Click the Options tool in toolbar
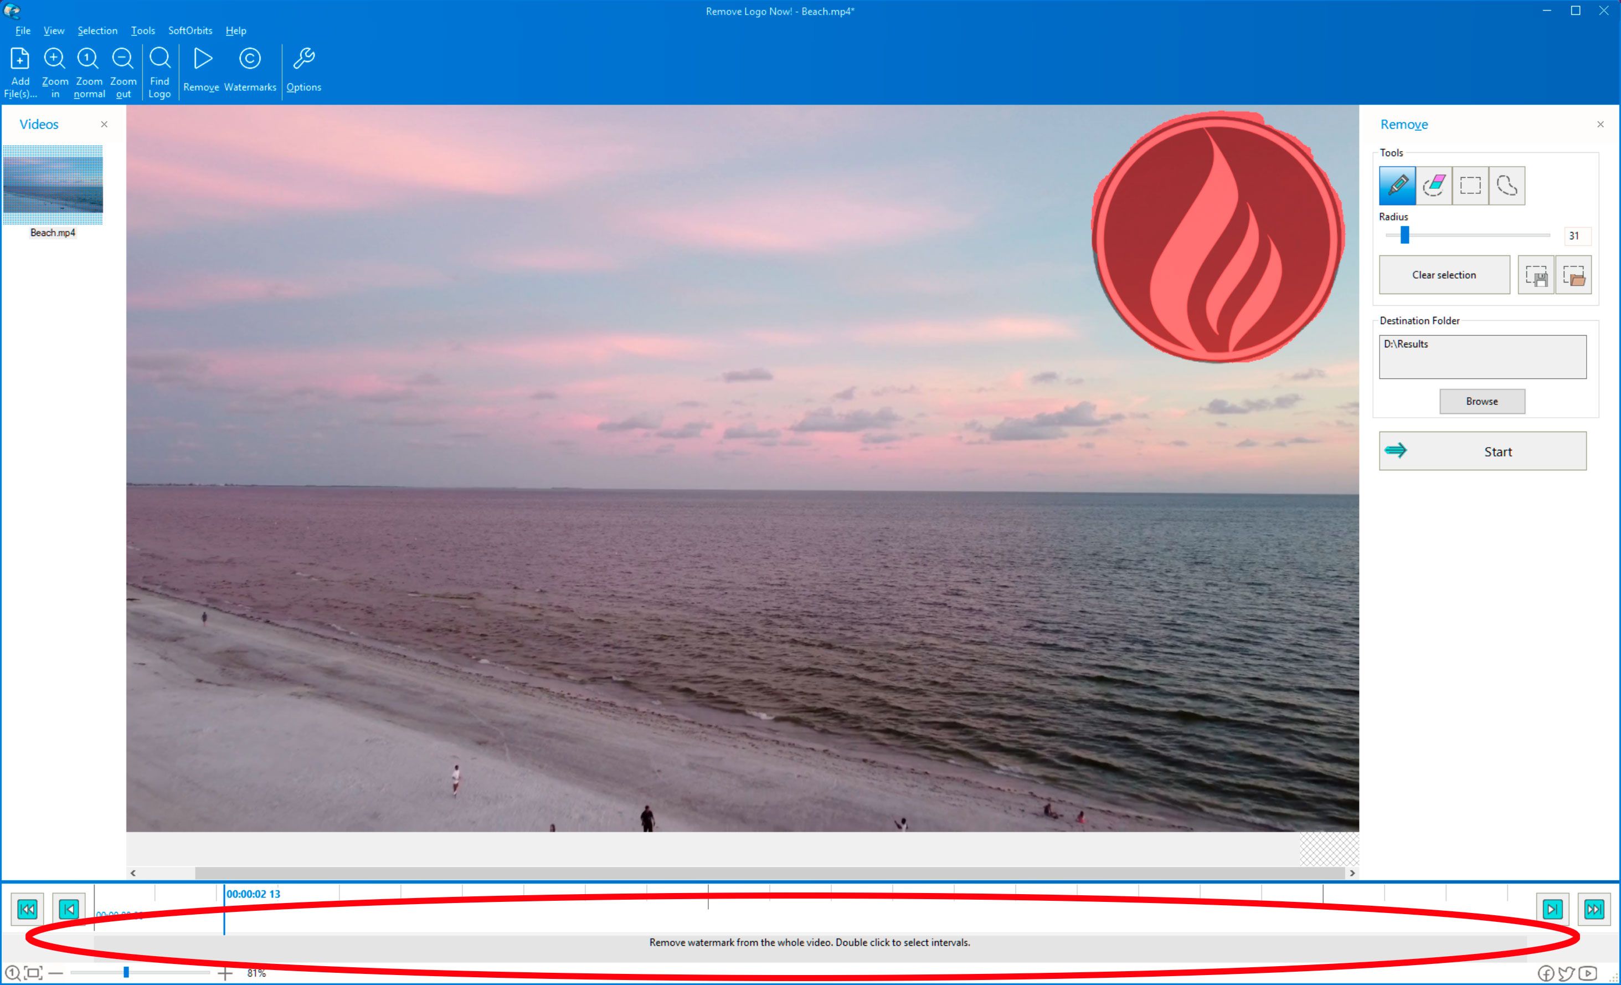Screen dimensions: 1621x985 point(305,70)
